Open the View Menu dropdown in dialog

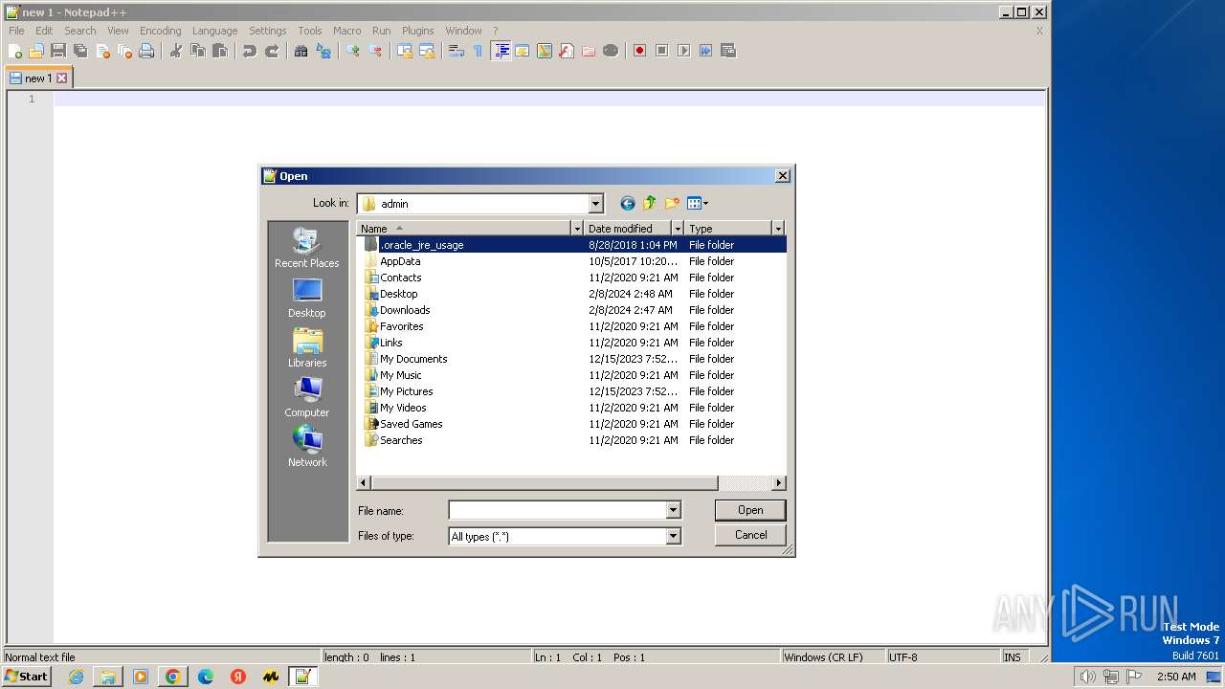(698, 203)
